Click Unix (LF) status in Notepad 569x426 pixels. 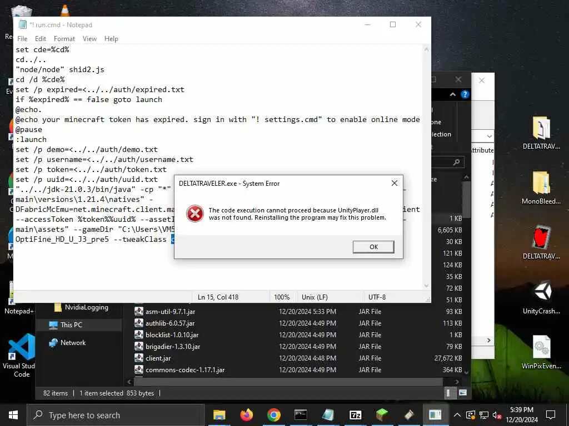[315, 297]
